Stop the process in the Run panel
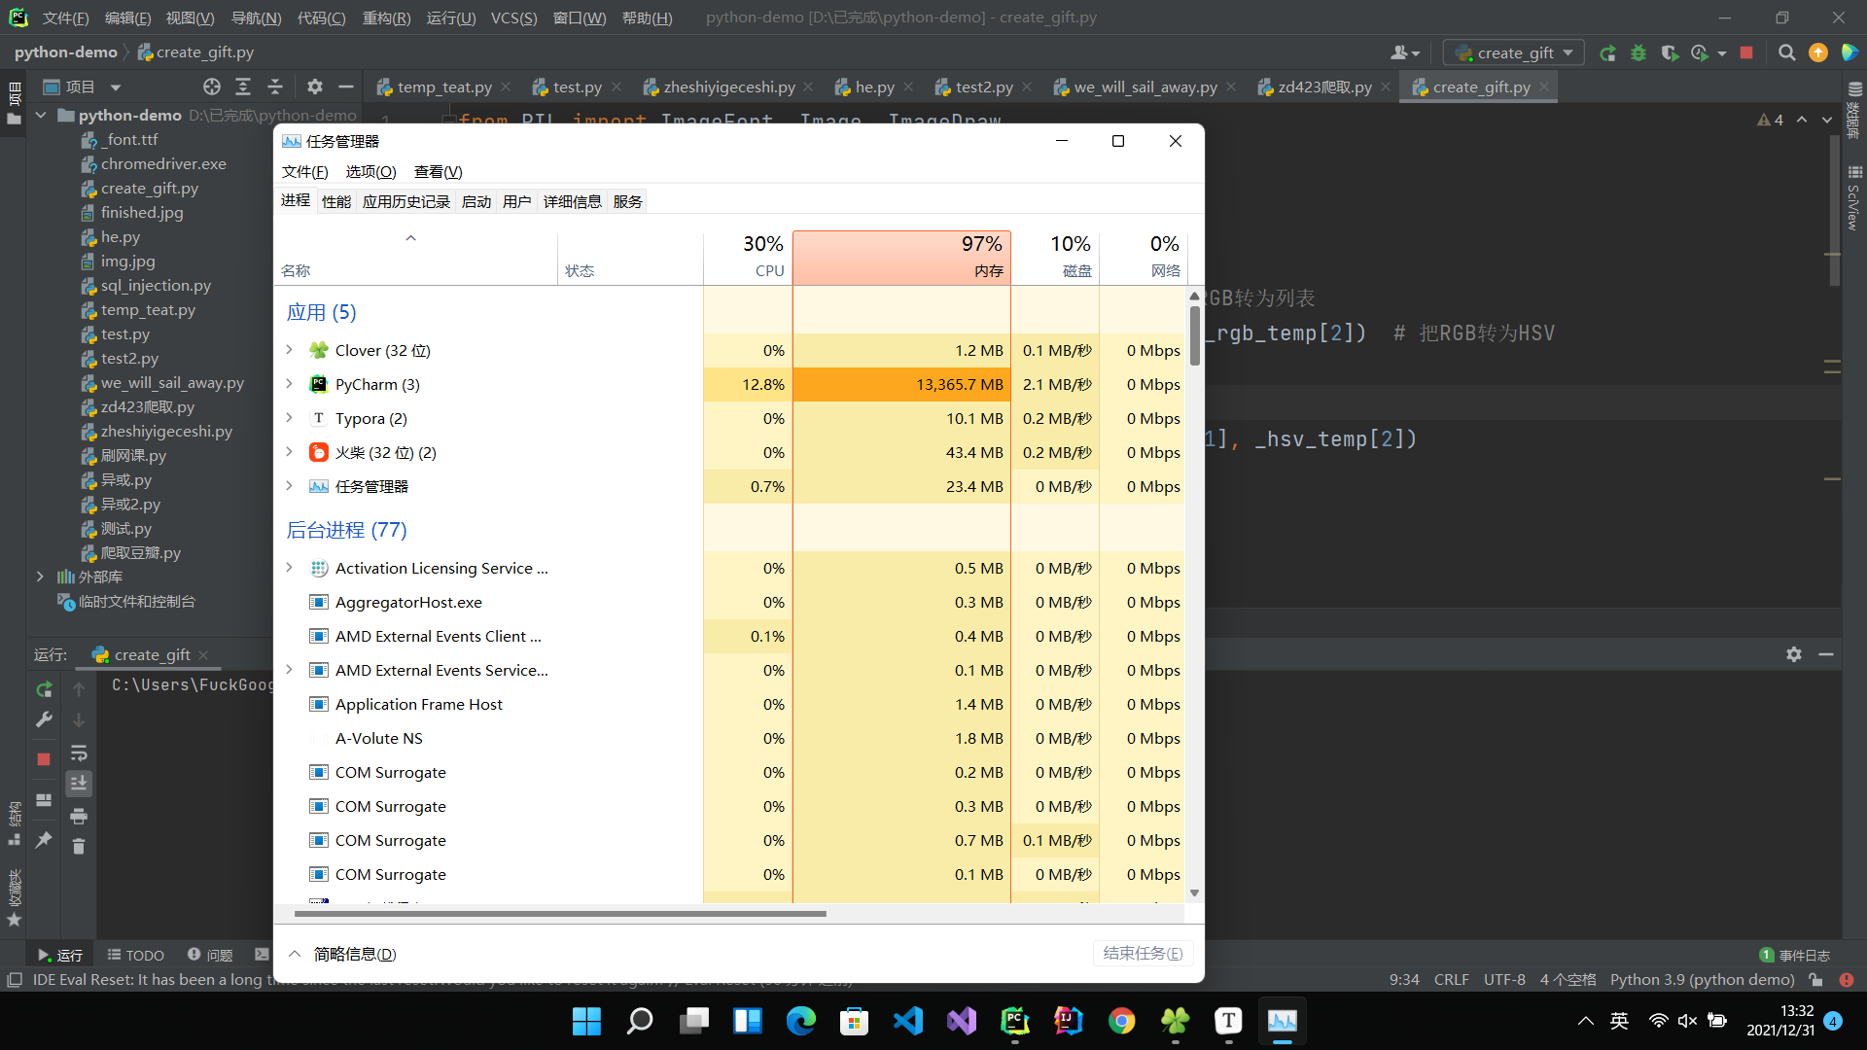Image resolution: width=1867 pixels, height=1050 pixels. pyautogui.click(x=44, y=759)
